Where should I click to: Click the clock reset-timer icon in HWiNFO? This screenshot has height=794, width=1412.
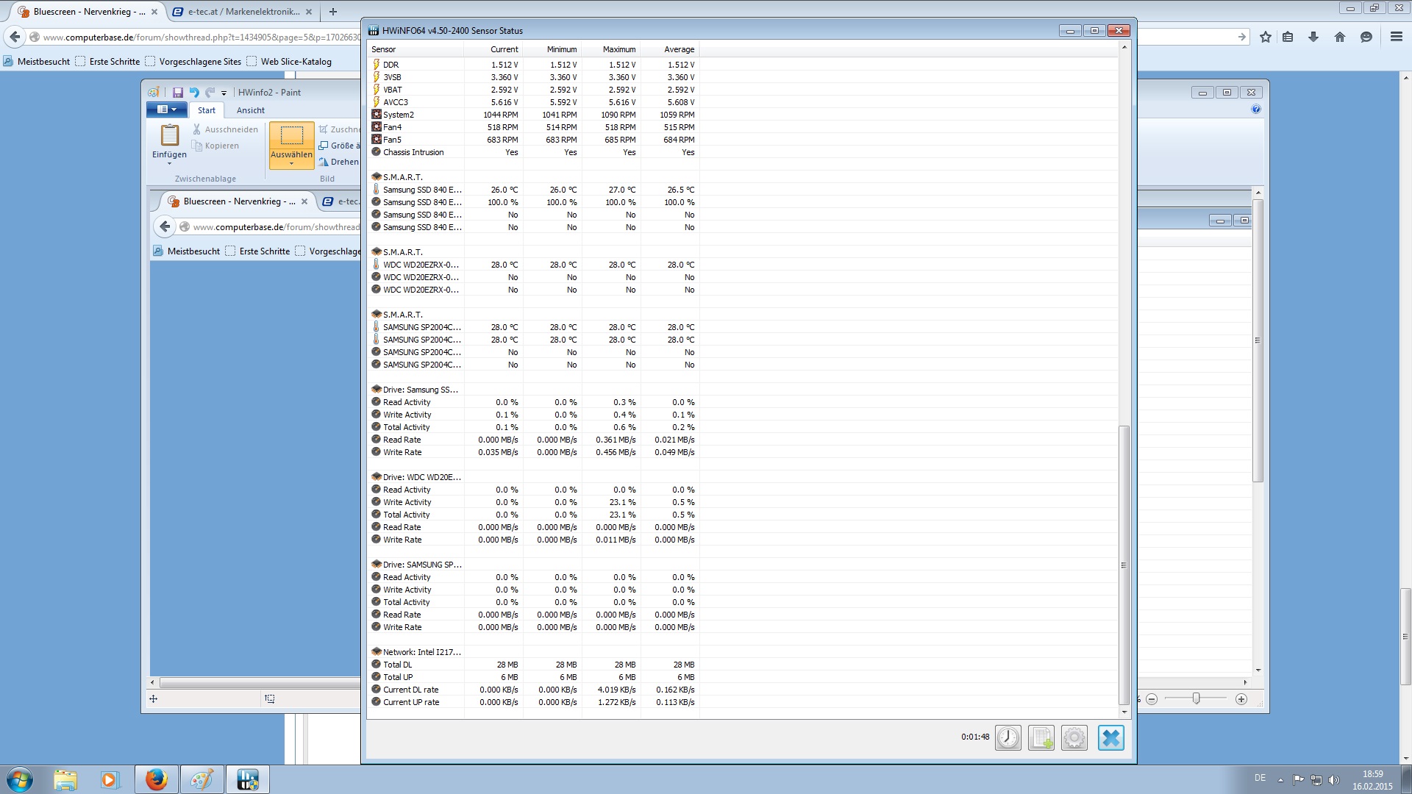point(1008,737)
